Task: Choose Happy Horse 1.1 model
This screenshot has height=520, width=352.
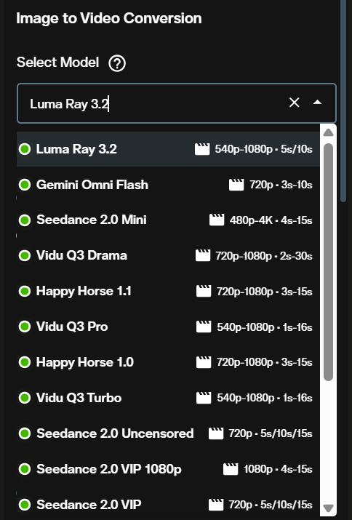Action: click(x=168, y=291)
